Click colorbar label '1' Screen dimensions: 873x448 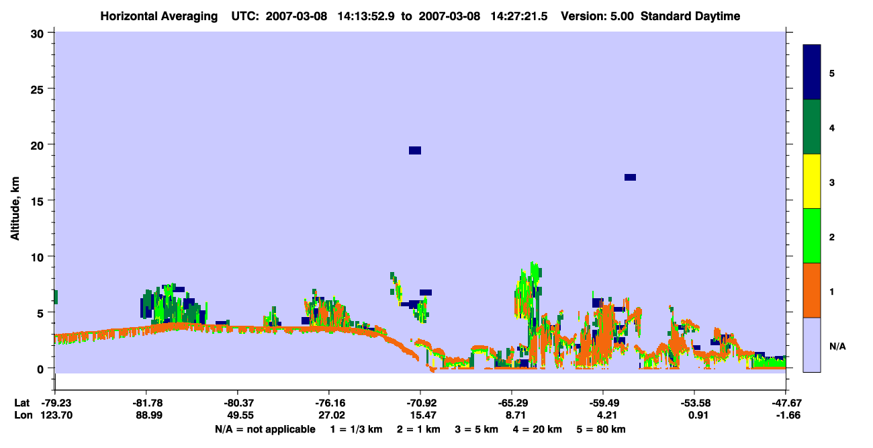[832, 292]
